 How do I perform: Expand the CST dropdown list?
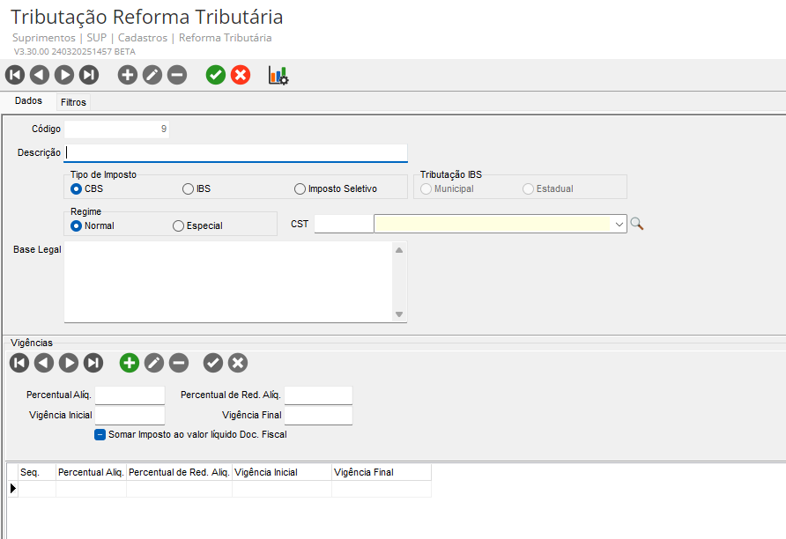(619, 225)
